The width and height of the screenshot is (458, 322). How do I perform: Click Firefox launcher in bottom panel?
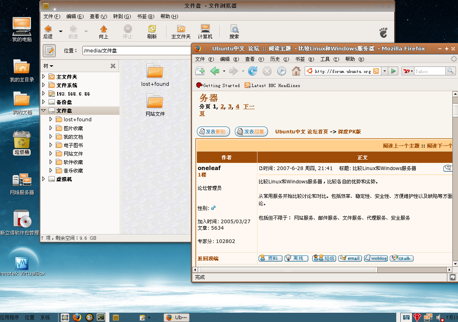tap(77, 317)
